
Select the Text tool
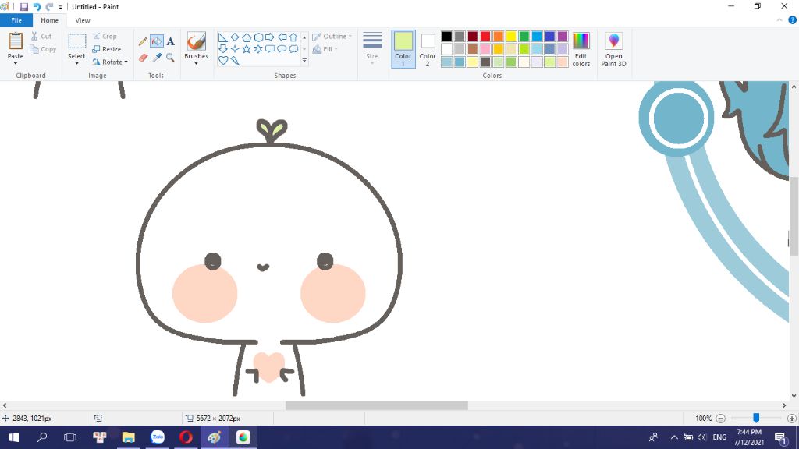(170, 41)
